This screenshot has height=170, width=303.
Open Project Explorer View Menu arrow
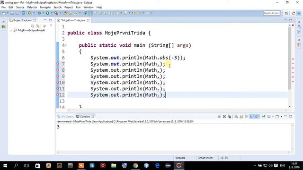(51, 25)
